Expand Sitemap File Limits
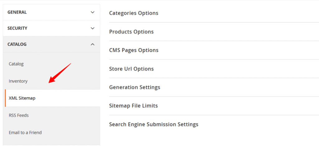The image size is (319, 146). (133, 106)
